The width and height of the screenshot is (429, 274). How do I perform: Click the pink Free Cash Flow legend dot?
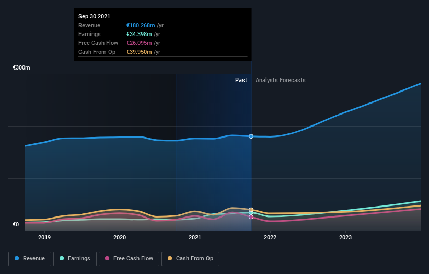pos(107,258)
